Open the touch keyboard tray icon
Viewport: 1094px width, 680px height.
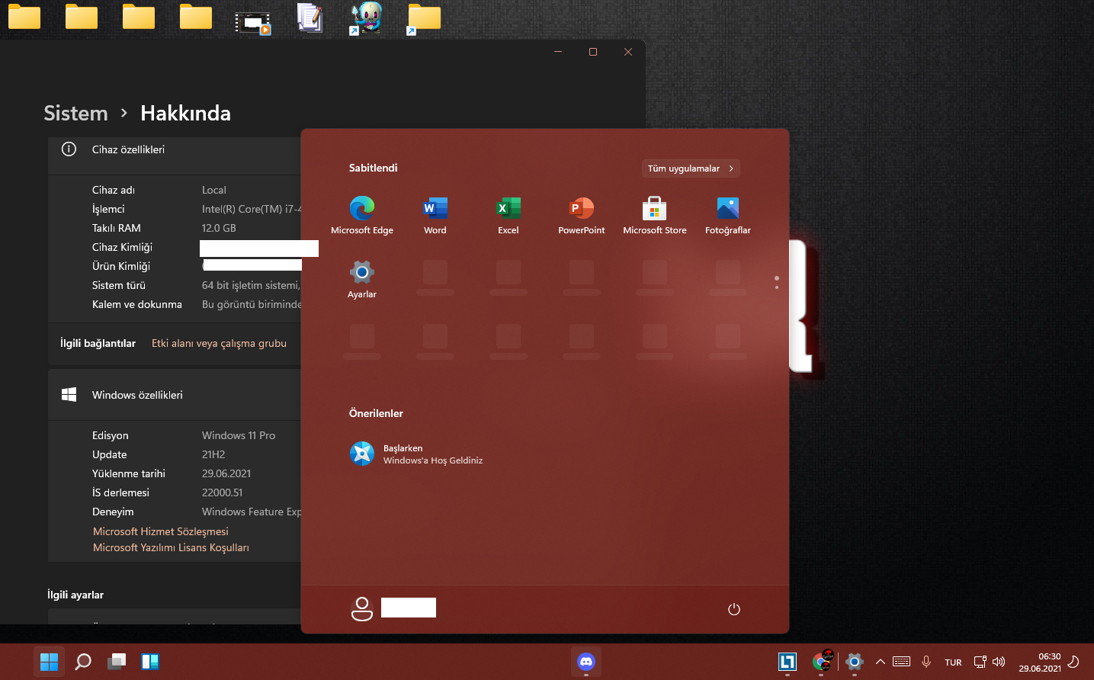901,662
